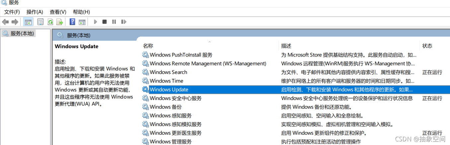Screen dimensions: 450x145
Task: Click the Back arrow in the toolbar
Action: 5,22
